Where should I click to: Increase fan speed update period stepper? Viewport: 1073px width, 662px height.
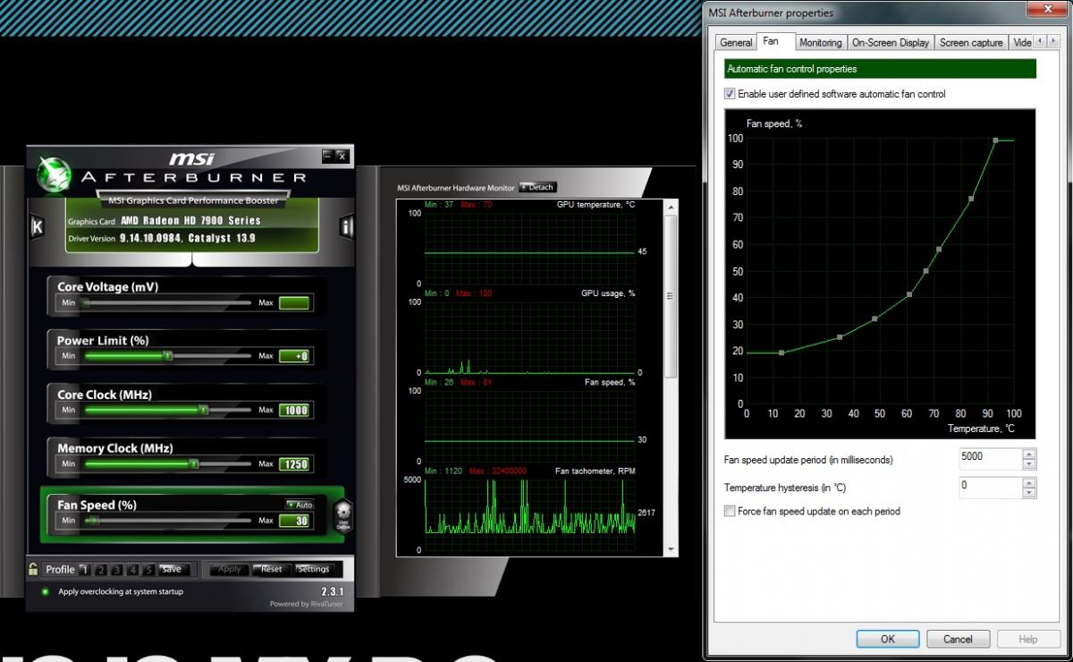coord(1029,454)
